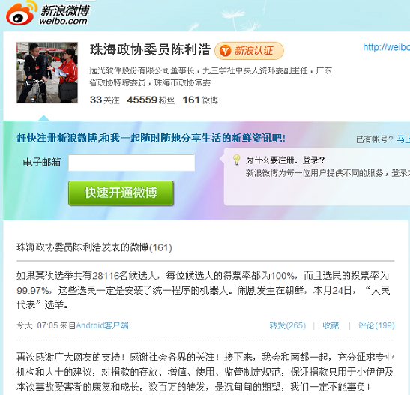Image resolution: width=410 pixels, height=395 pixels.
Task: Click the 为什么要注册、登录? heading
Action: point(285,160)
